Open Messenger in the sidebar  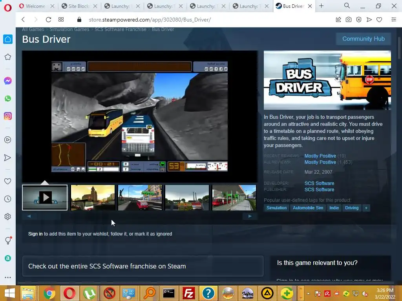tap(8, 81)
